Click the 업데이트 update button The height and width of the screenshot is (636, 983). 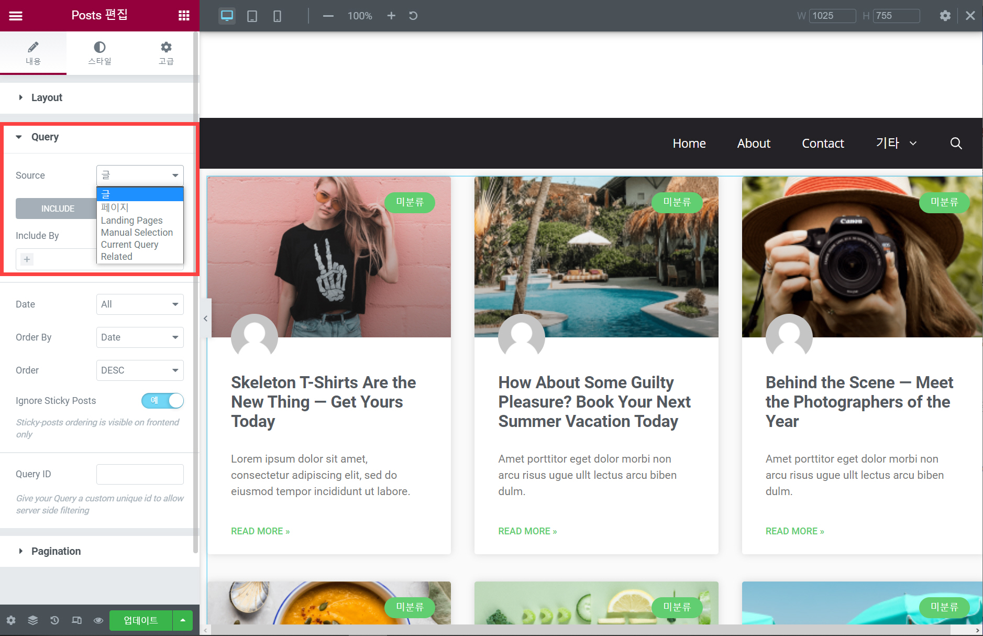[x=140, y=620]
